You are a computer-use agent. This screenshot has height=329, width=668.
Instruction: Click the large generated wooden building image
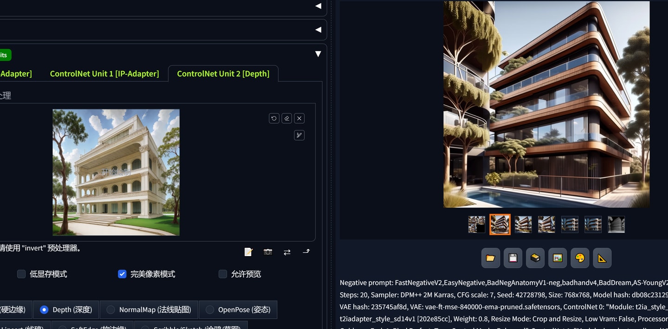(546, 104)
